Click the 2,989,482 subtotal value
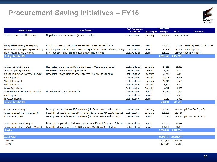The image size is (217, 162). (164, 56)
